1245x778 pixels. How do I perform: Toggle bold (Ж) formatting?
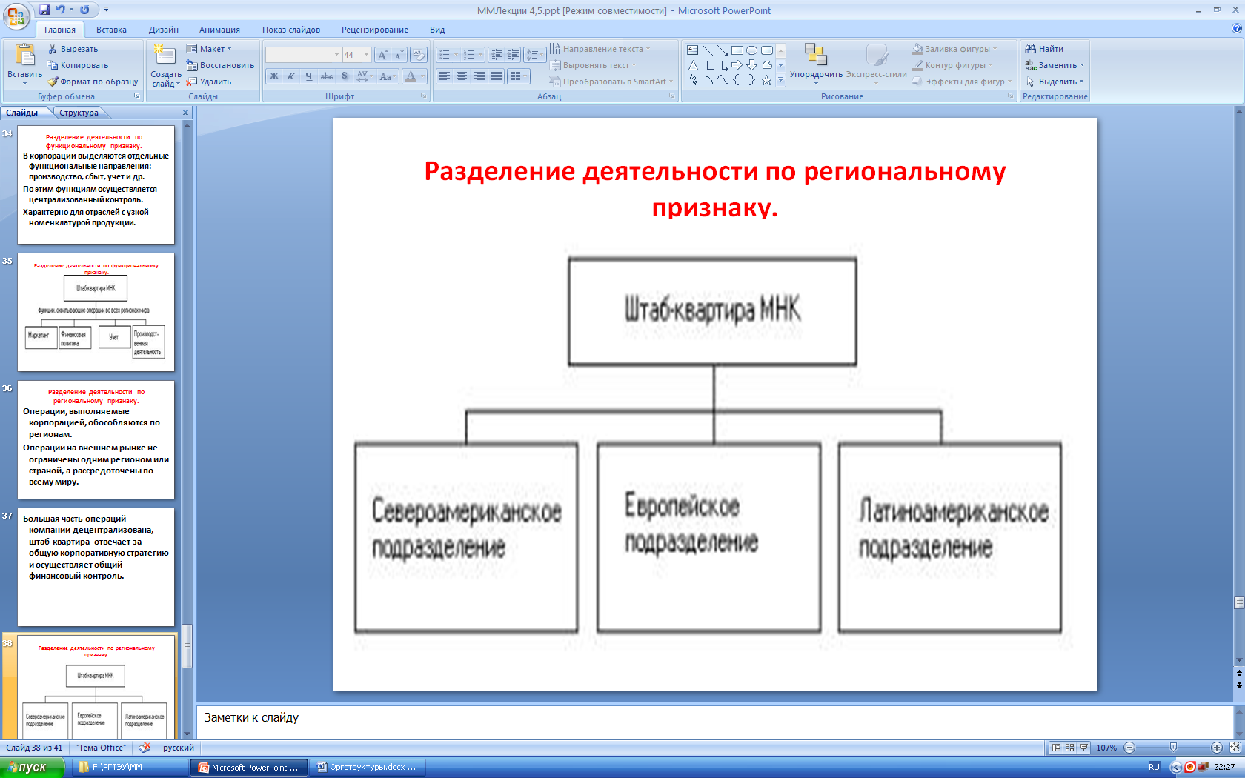pos(274,76)
